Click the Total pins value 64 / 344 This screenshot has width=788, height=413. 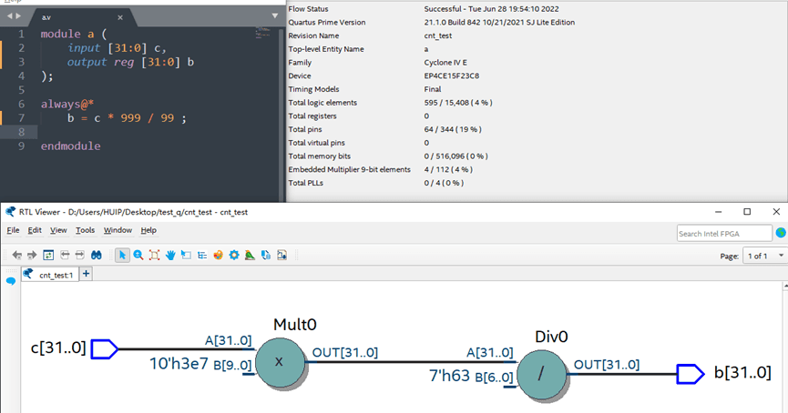[x=452, y=129]
